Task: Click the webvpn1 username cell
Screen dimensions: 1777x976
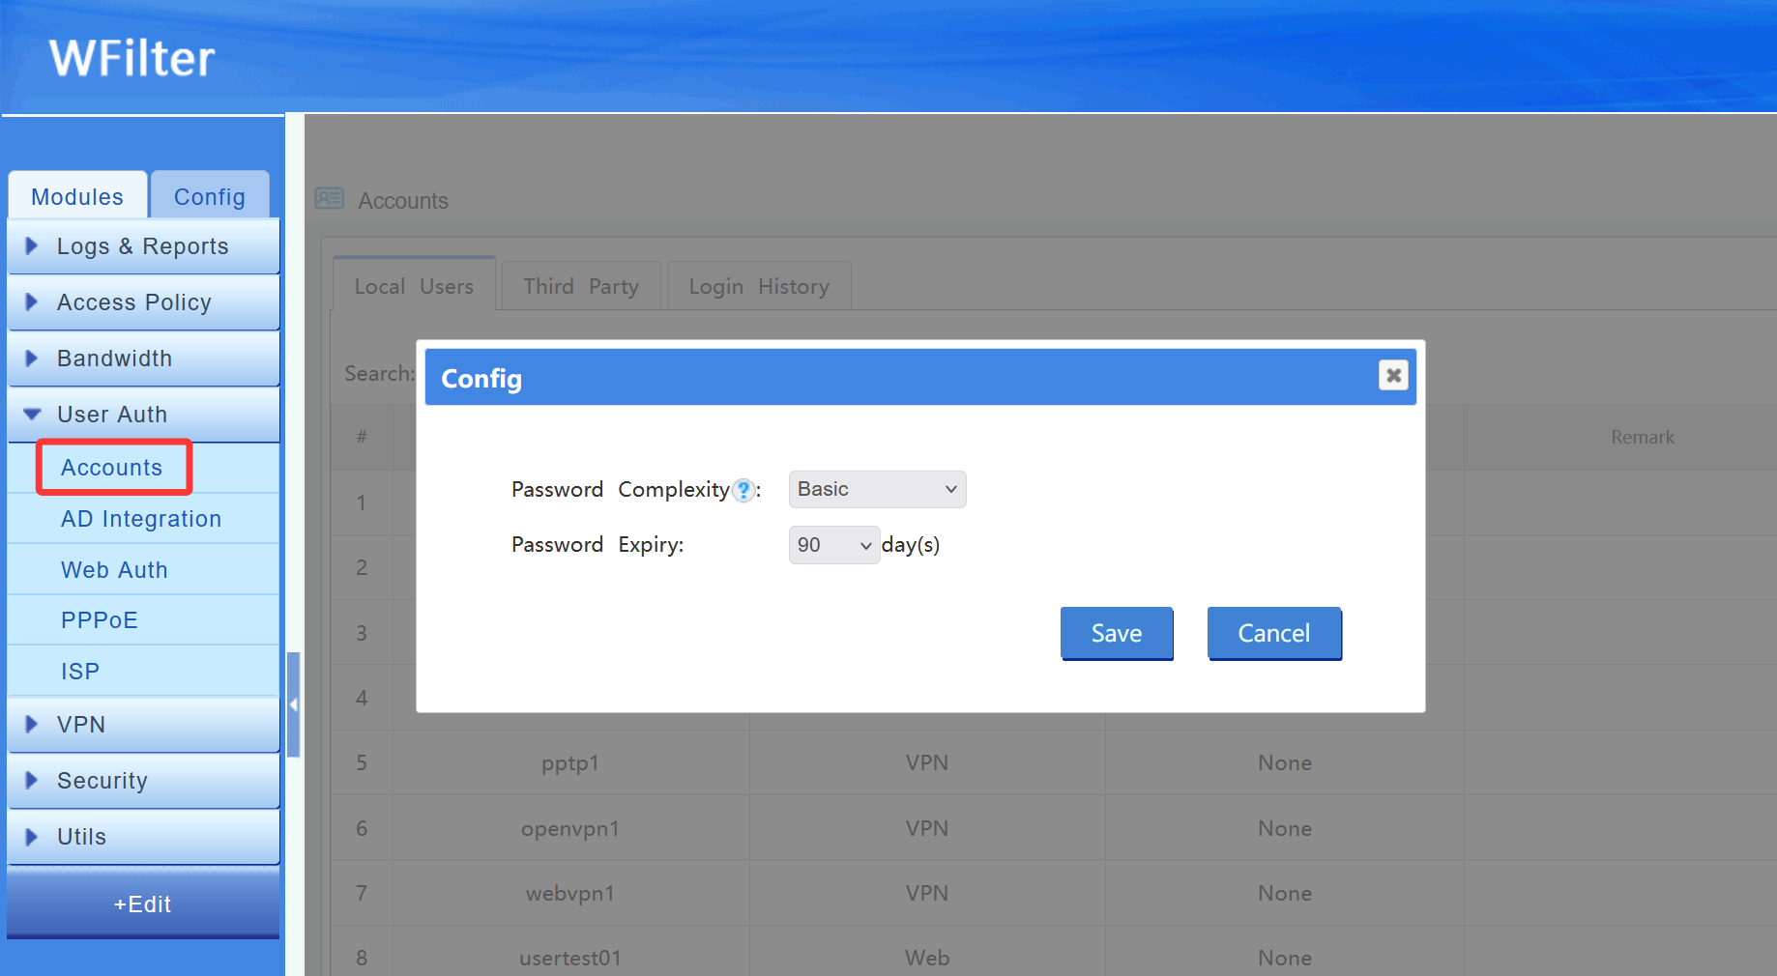Action: (x=570, y=893)
